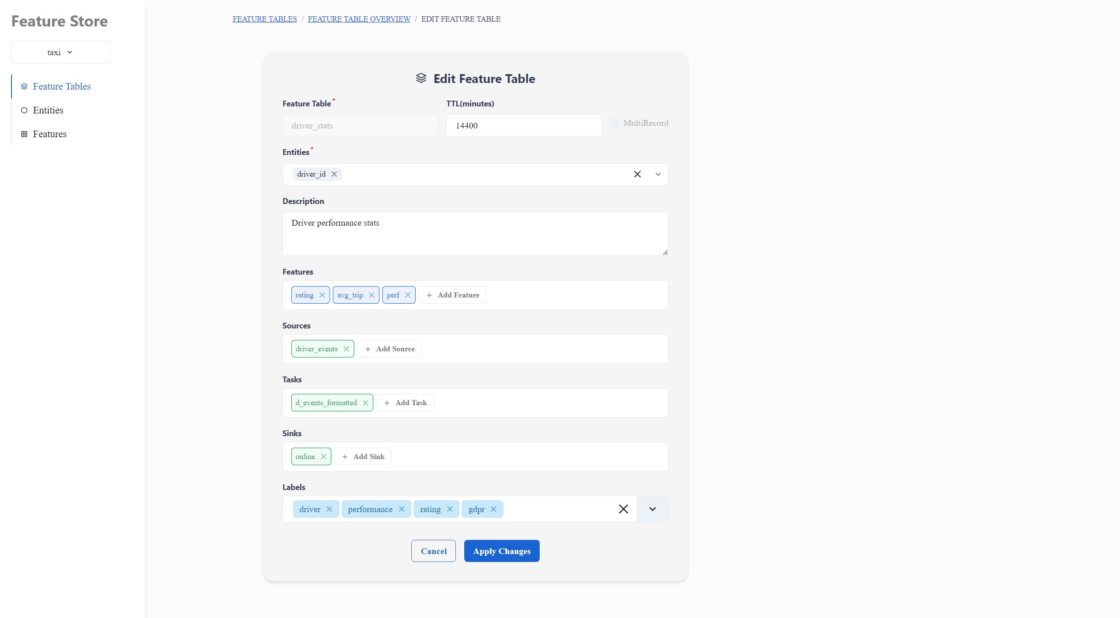Open Entities in the sidebar
Viewport: 1120px width, 618px height.
[x=48, y=110]
